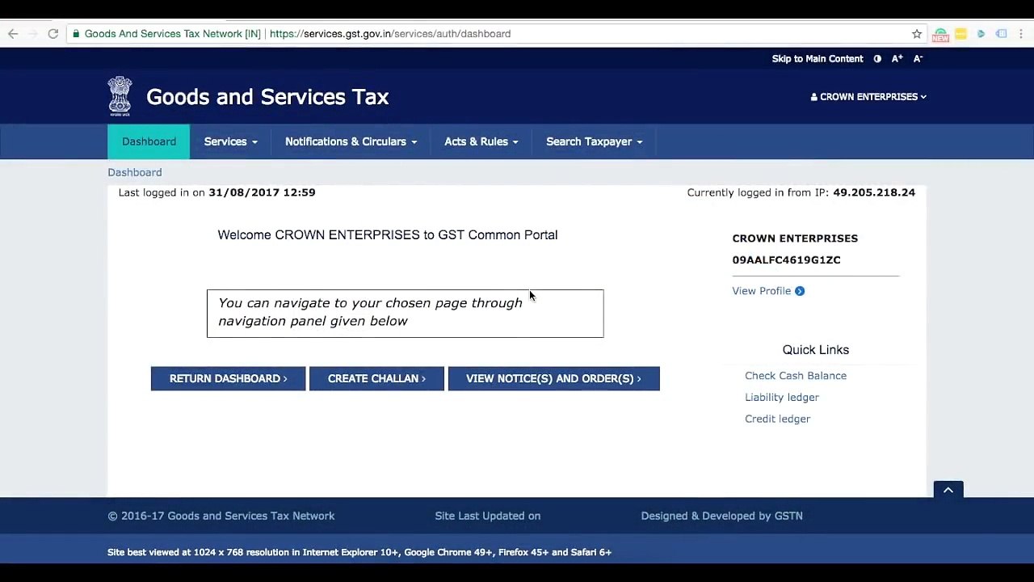Expand Search Taxpayer menu
The width and height of the screenshot is (1034, 582).
595,141
